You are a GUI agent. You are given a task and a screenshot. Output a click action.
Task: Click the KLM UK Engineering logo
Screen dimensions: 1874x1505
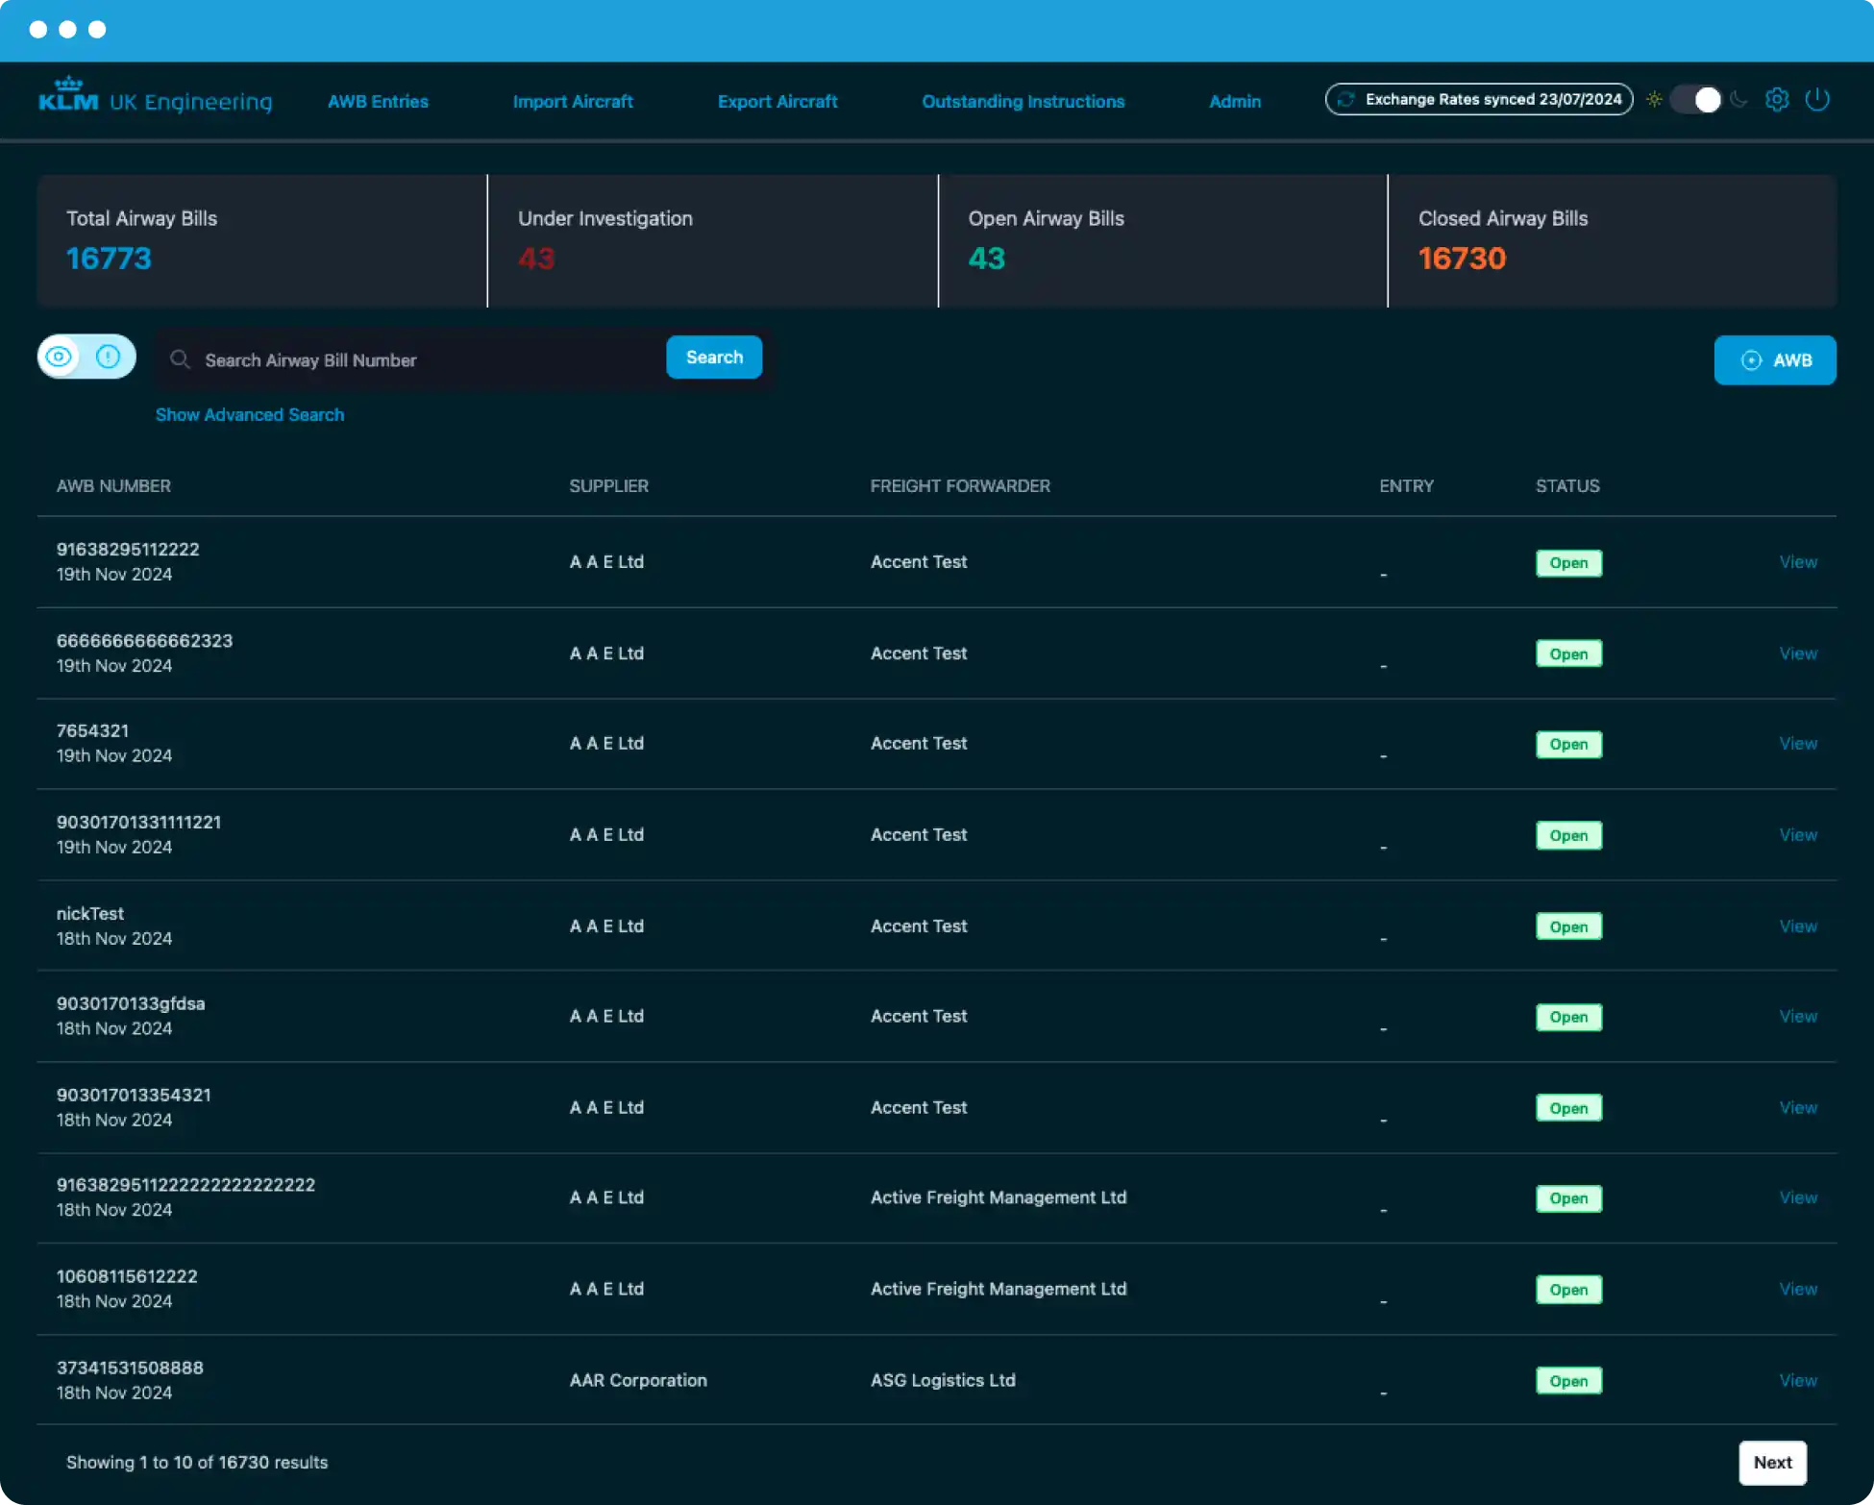coord(154,96)
